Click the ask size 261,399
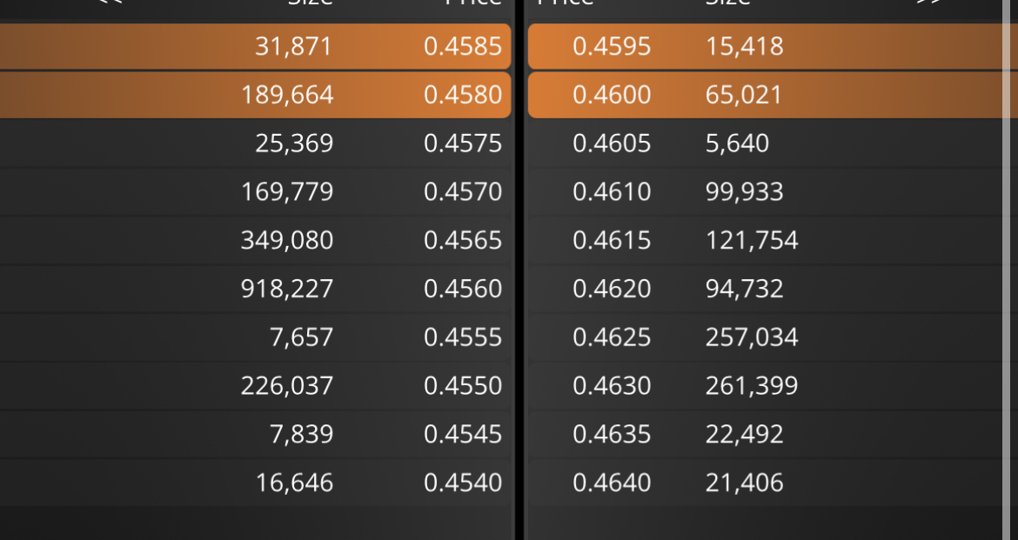Image resolution: width=1018 pixels, height=540 pixels. [x=752, y=385]
